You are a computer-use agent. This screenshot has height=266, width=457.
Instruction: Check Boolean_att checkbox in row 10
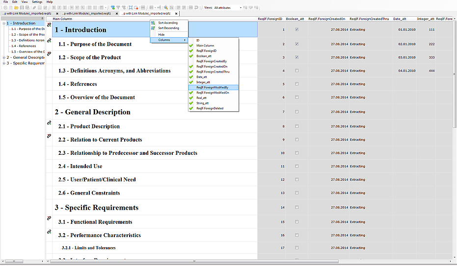(296, 153)
